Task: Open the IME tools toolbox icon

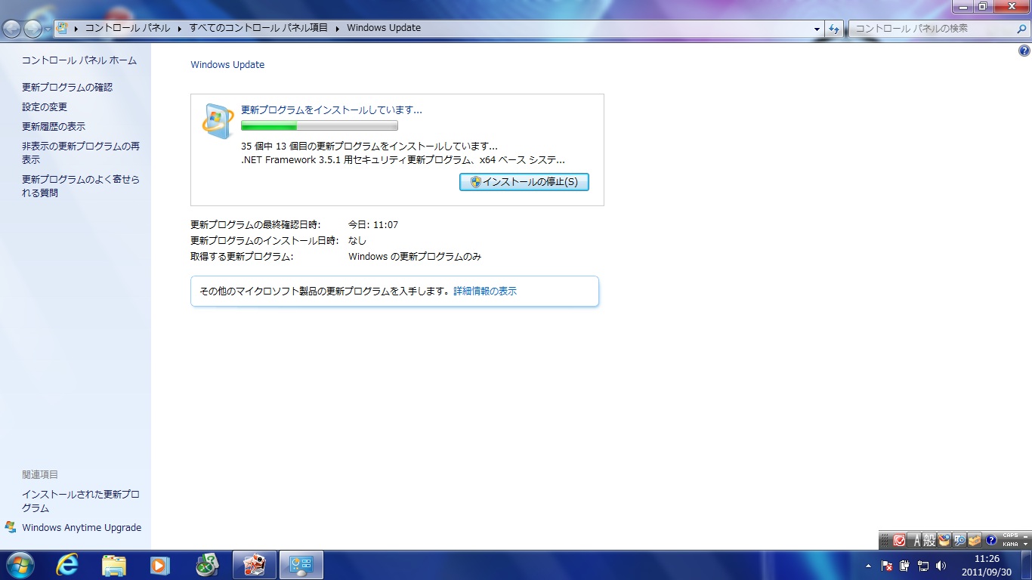Action: click(975, 540)
